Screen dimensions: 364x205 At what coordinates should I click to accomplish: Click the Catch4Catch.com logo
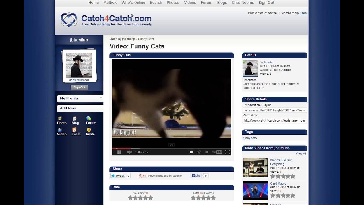106,20
